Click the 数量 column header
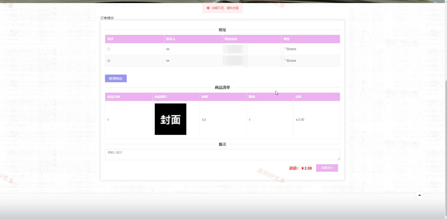Screen dimensions: 447x219 270,97
